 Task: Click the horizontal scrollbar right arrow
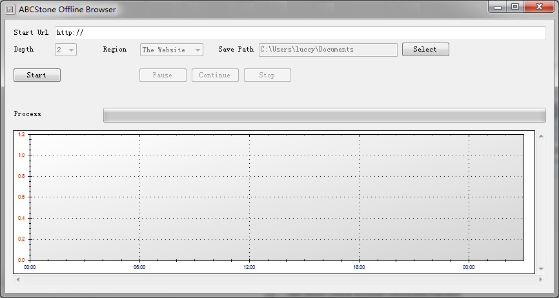tap(541, 279)
